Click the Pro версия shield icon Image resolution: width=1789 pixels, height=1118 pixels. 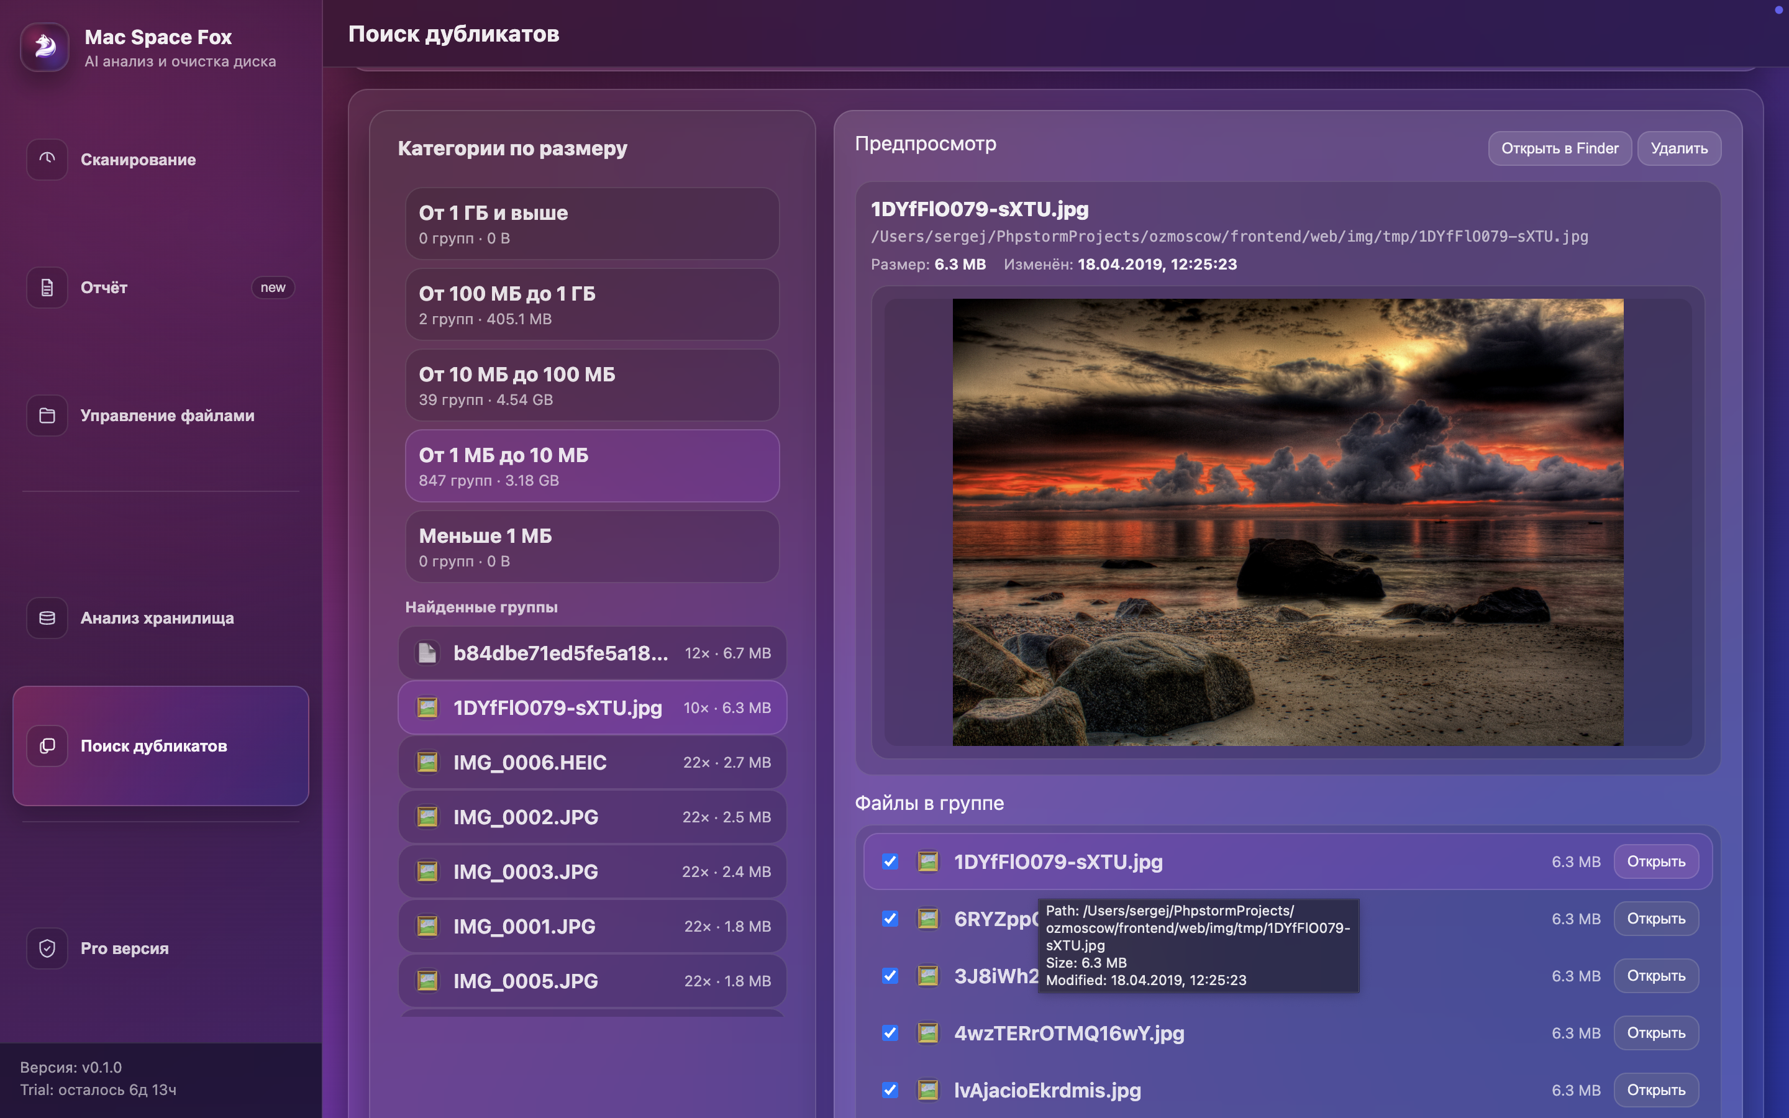click(47, 948)
